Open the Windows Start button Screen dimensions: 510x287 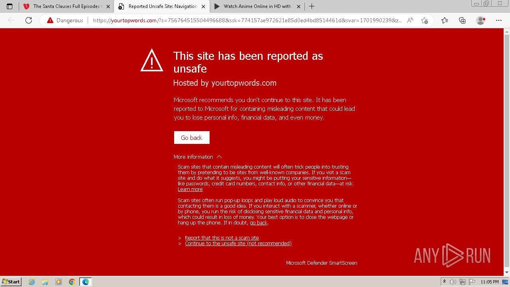click(11, 281)
